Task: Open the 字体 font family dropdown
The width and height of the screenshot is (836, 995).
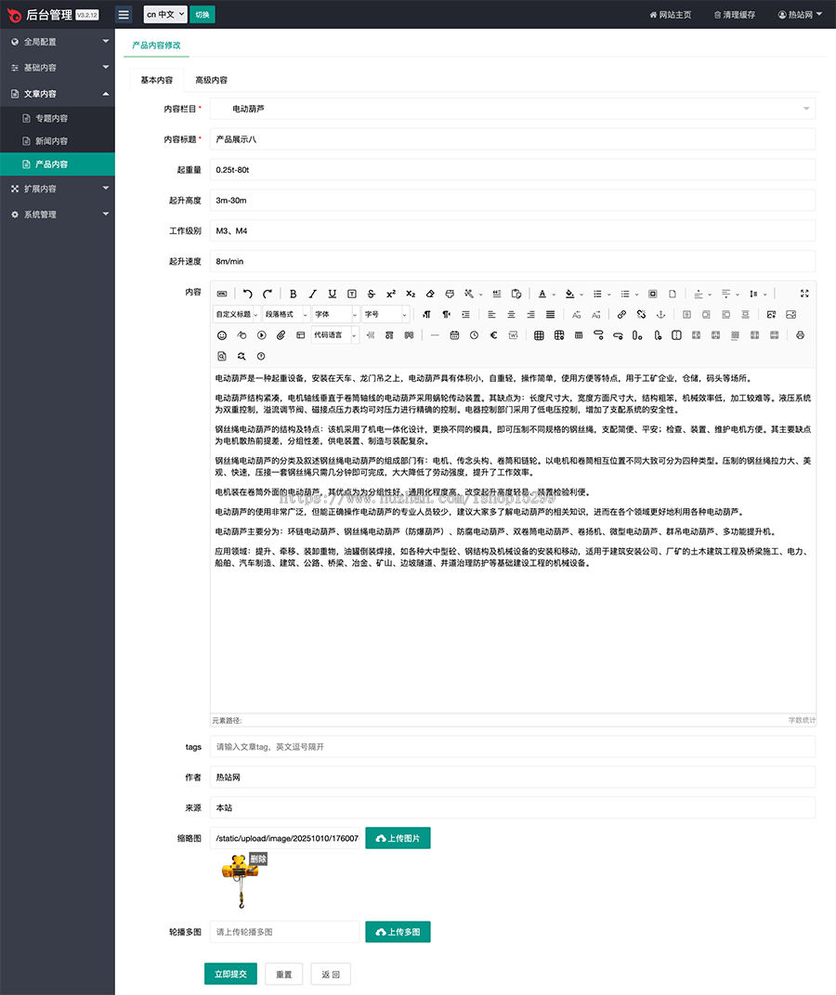Action: 336,314
